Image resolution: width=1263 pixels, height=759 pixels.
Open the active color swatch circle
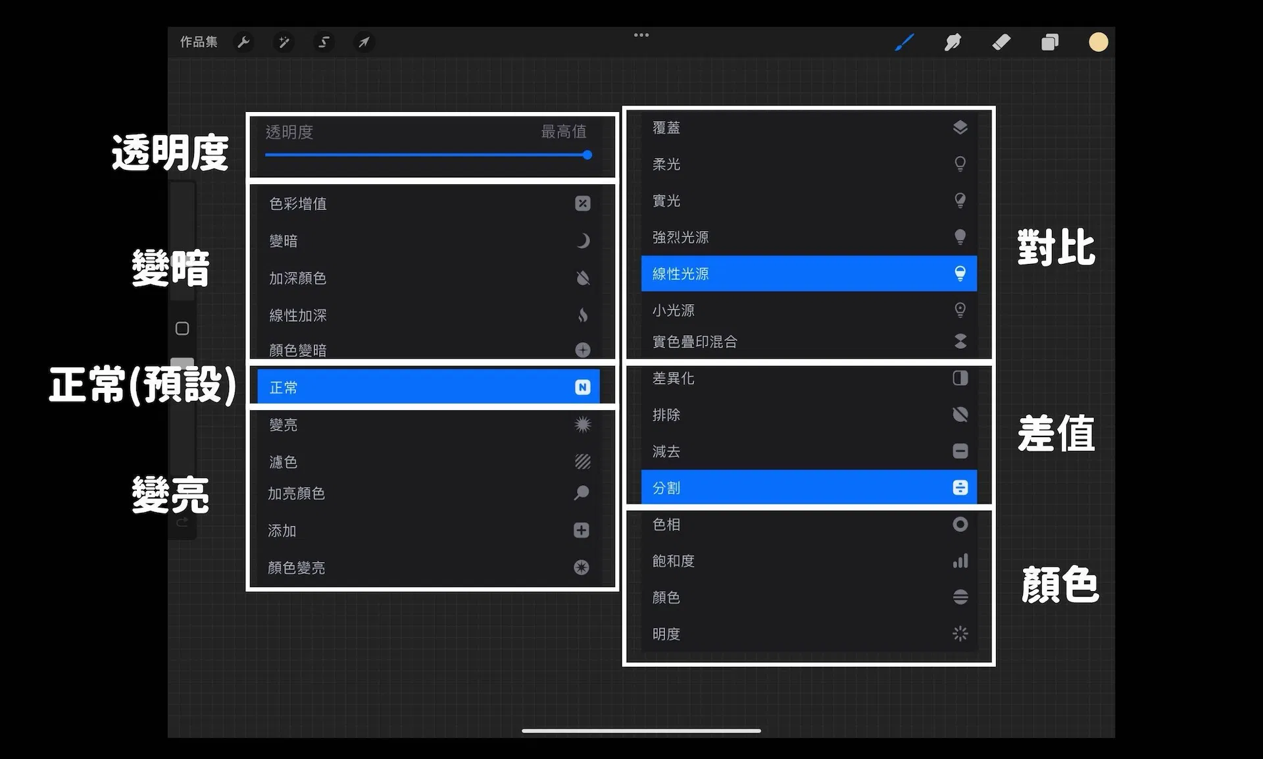[x=1099, y=42]
